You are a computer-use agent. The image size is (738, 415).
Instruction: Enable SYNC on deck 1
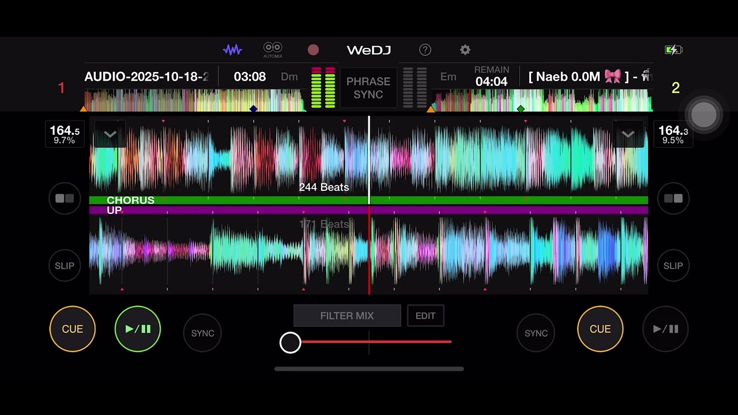click(x=202, y=333)
